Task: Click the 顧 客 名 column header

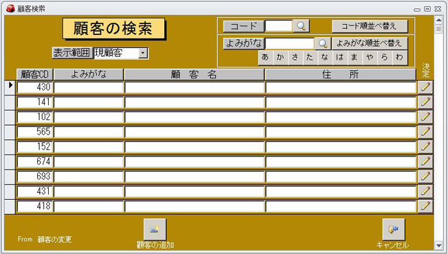Action: (x=194, y=75)
